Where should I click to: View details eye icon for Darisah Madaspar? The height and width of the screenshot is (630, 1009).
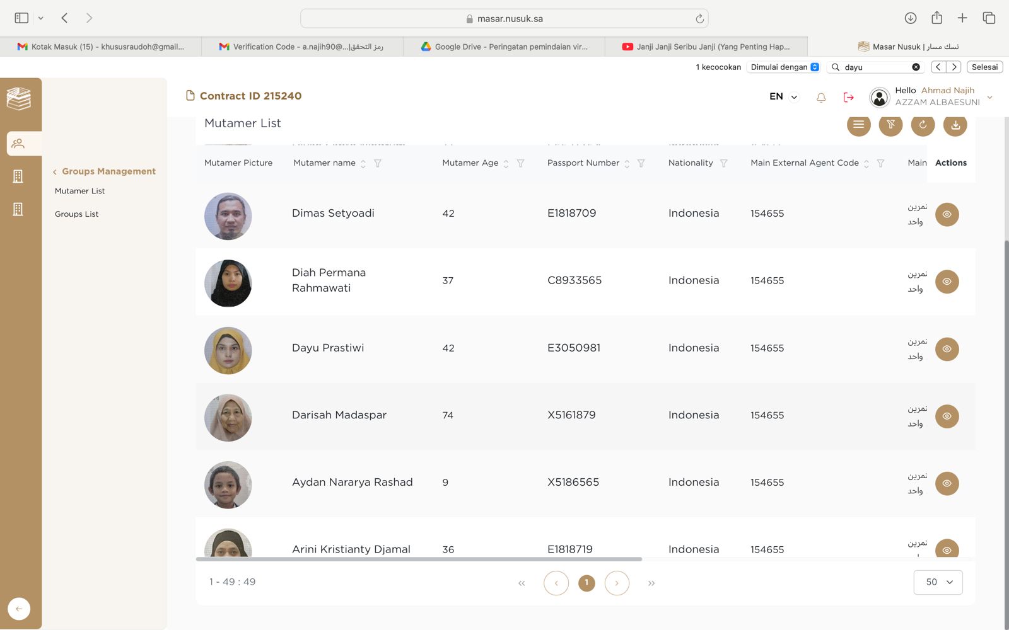pyautogui.click(x=947, y=416)
